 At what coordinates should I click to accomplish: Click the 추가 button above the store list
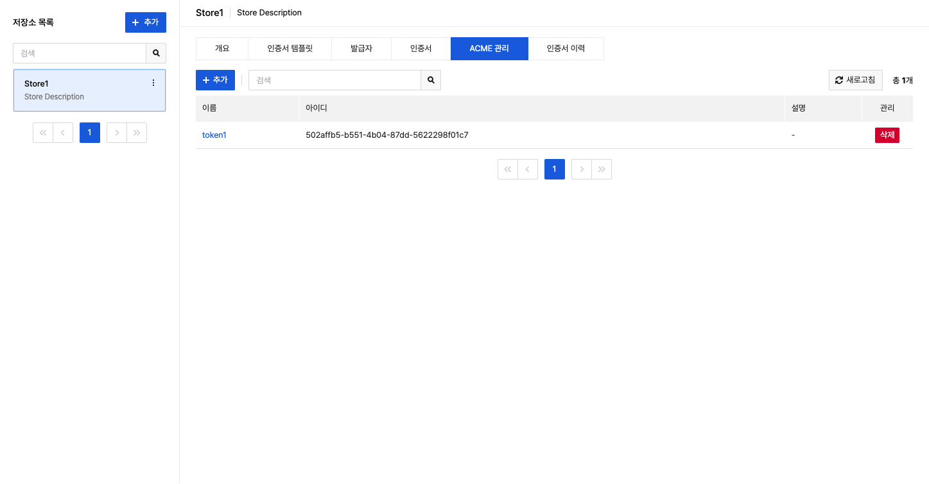tap(145, 22)
